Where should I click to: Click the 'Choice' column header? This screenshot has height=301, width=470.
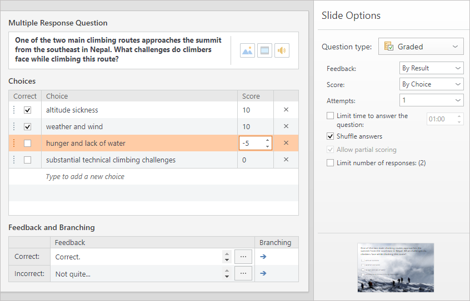[x=57, y=96]
